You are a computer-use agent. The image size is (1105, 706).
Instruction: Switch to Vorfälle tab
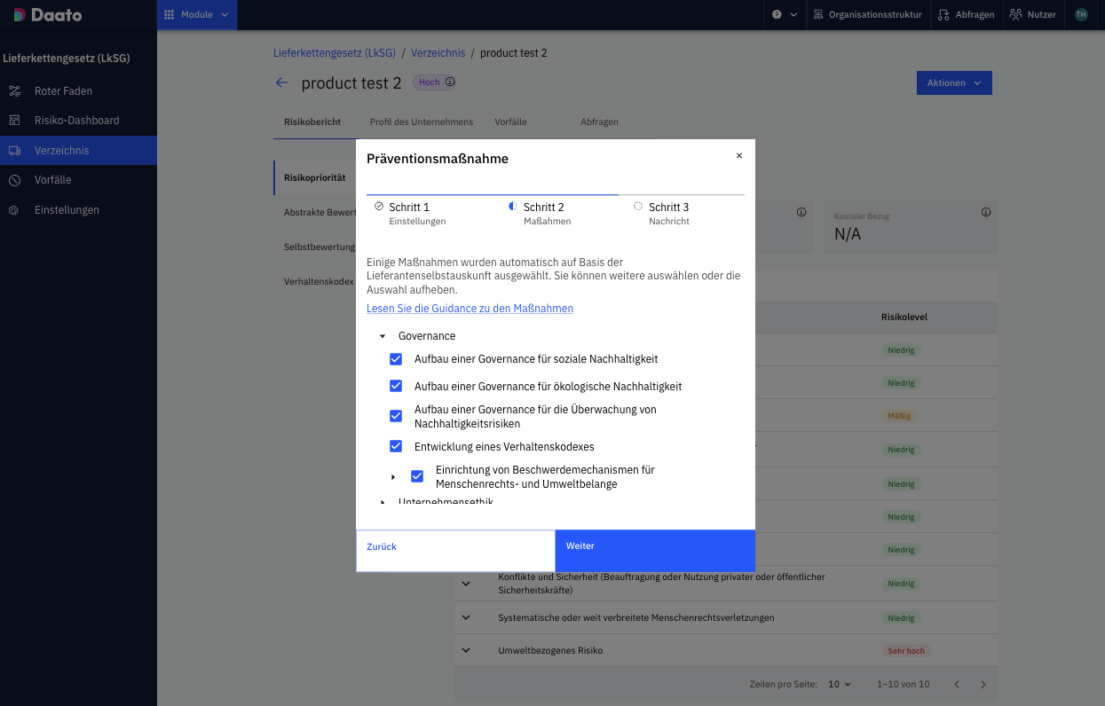tap(510, 122)
